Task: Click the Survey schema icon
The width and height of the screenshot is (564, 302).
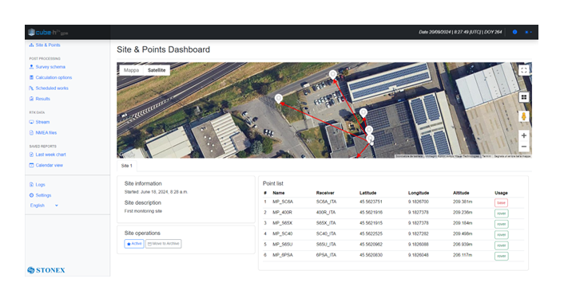Action: (x=31, y=67)
